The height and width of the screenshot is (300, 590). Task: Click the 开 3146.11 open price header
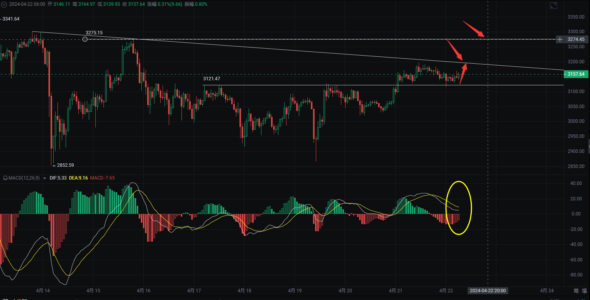pyautogui.click(x=59, y=4)
